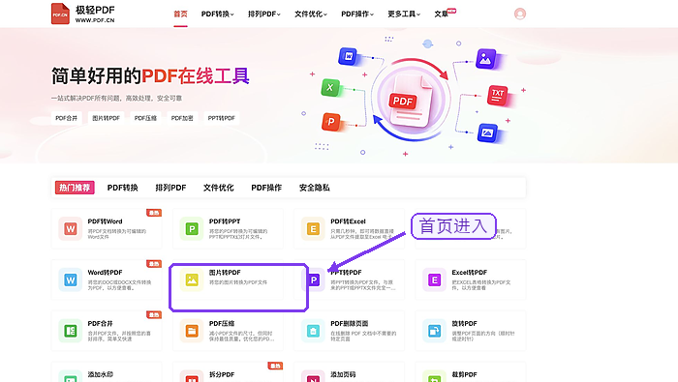Click the PDF删除页面 teal icon
The height and width of the screenshot is (382, 678).
pos(313,331)
